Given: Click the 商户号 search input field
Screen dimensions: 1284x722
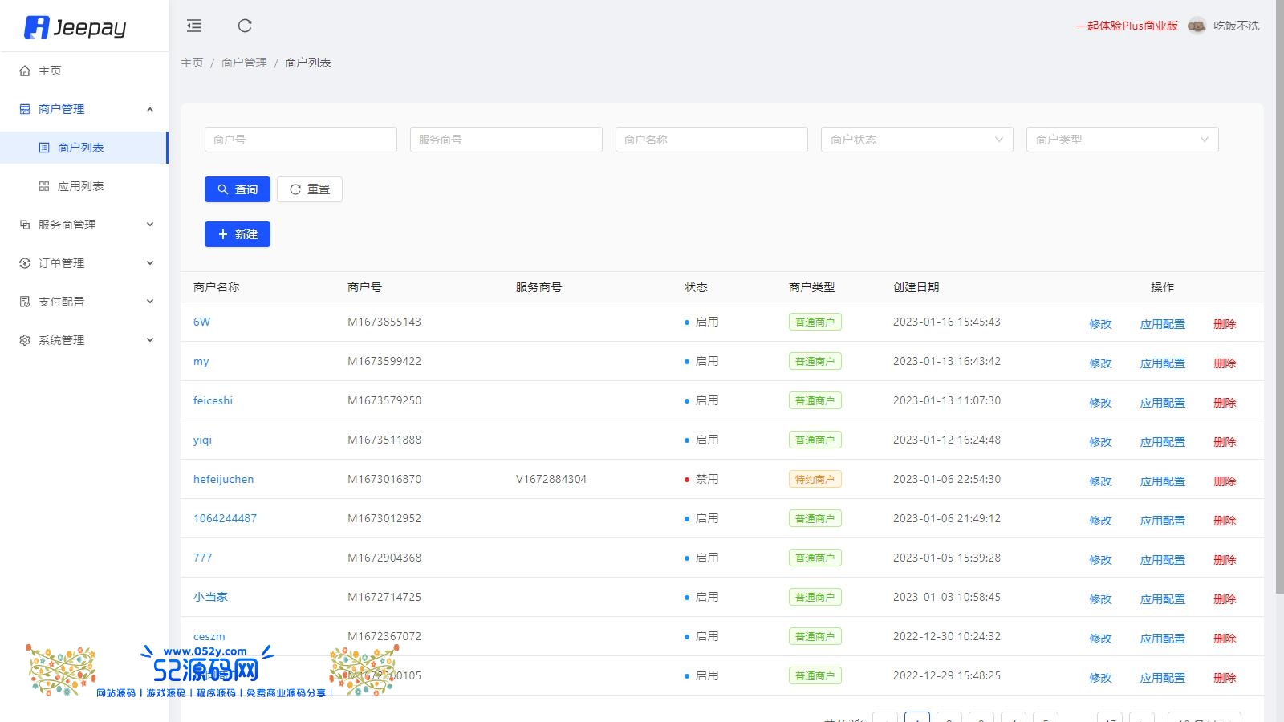Looking at the screenshot, I should (300, 140).
